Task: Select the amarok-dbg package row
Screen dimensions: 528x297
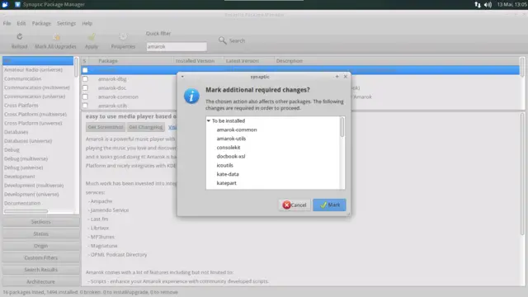Action: click(x=112, y=79)
